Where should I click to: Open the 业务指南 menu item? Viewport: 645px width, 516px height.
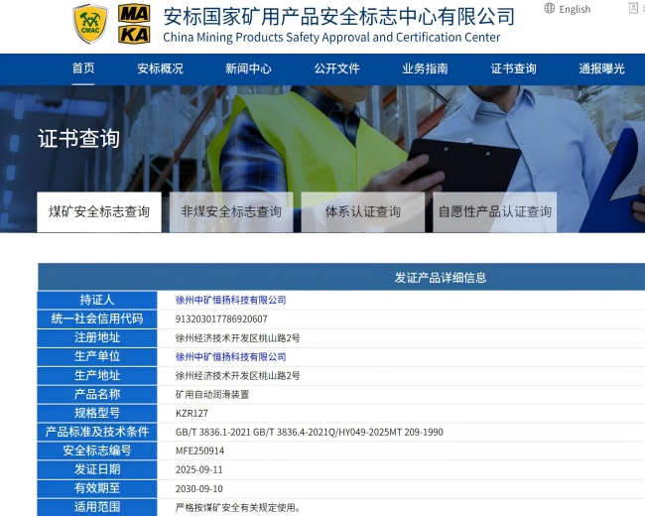point(425,68)
